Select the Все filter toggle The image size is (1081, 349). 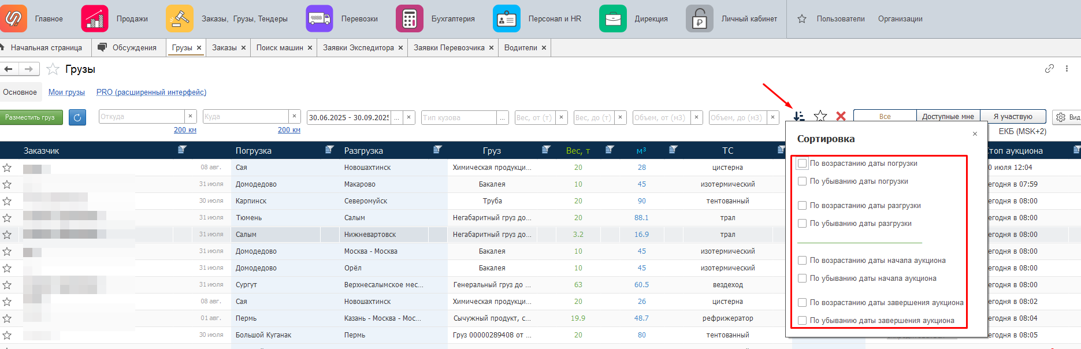click(885, 116)
